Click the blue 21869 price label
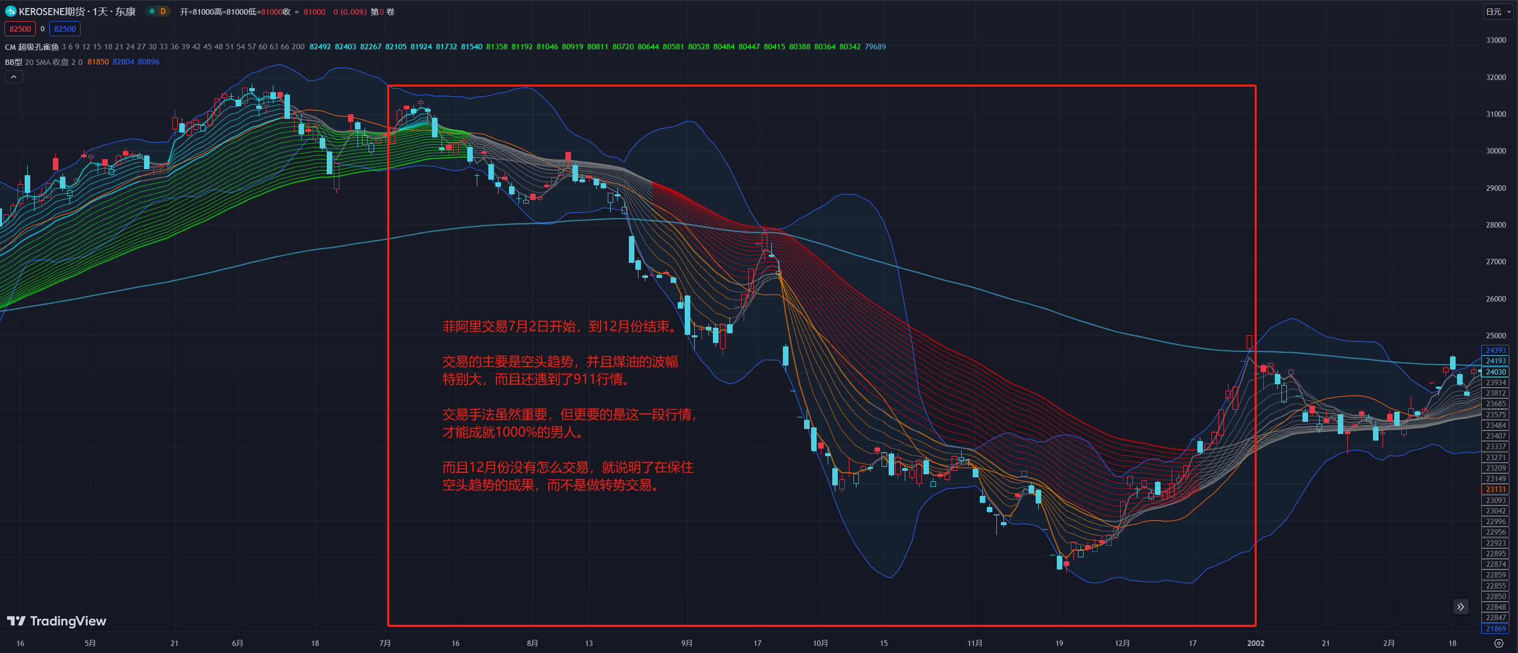Screen dimensions: 1518x653 point(1496,629)
